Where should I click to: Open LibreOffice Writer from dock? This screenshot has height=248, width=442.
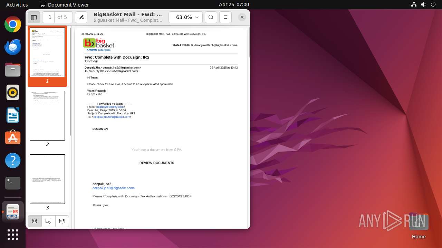pyautogui.click(x=13, y=115)
